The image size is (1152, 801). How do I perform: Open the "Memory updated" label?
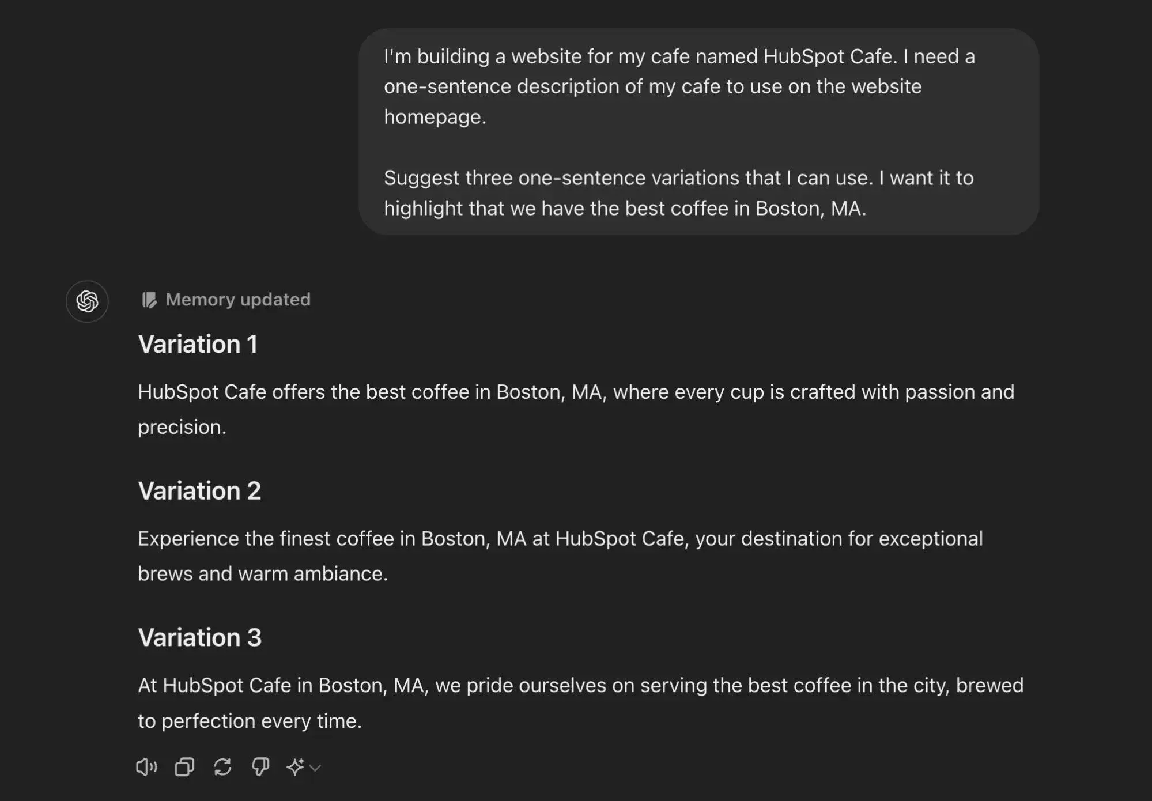[238, 300]
